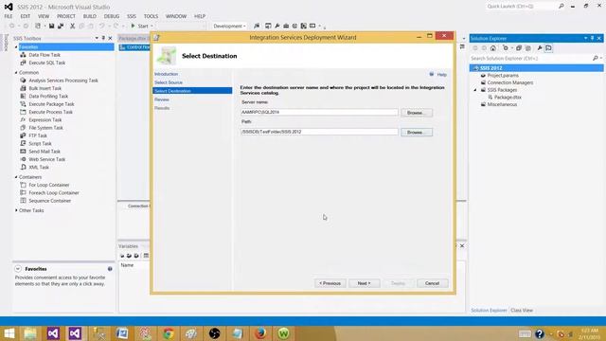Select Bulk Insert Task in toolbox

coord(45,88)
